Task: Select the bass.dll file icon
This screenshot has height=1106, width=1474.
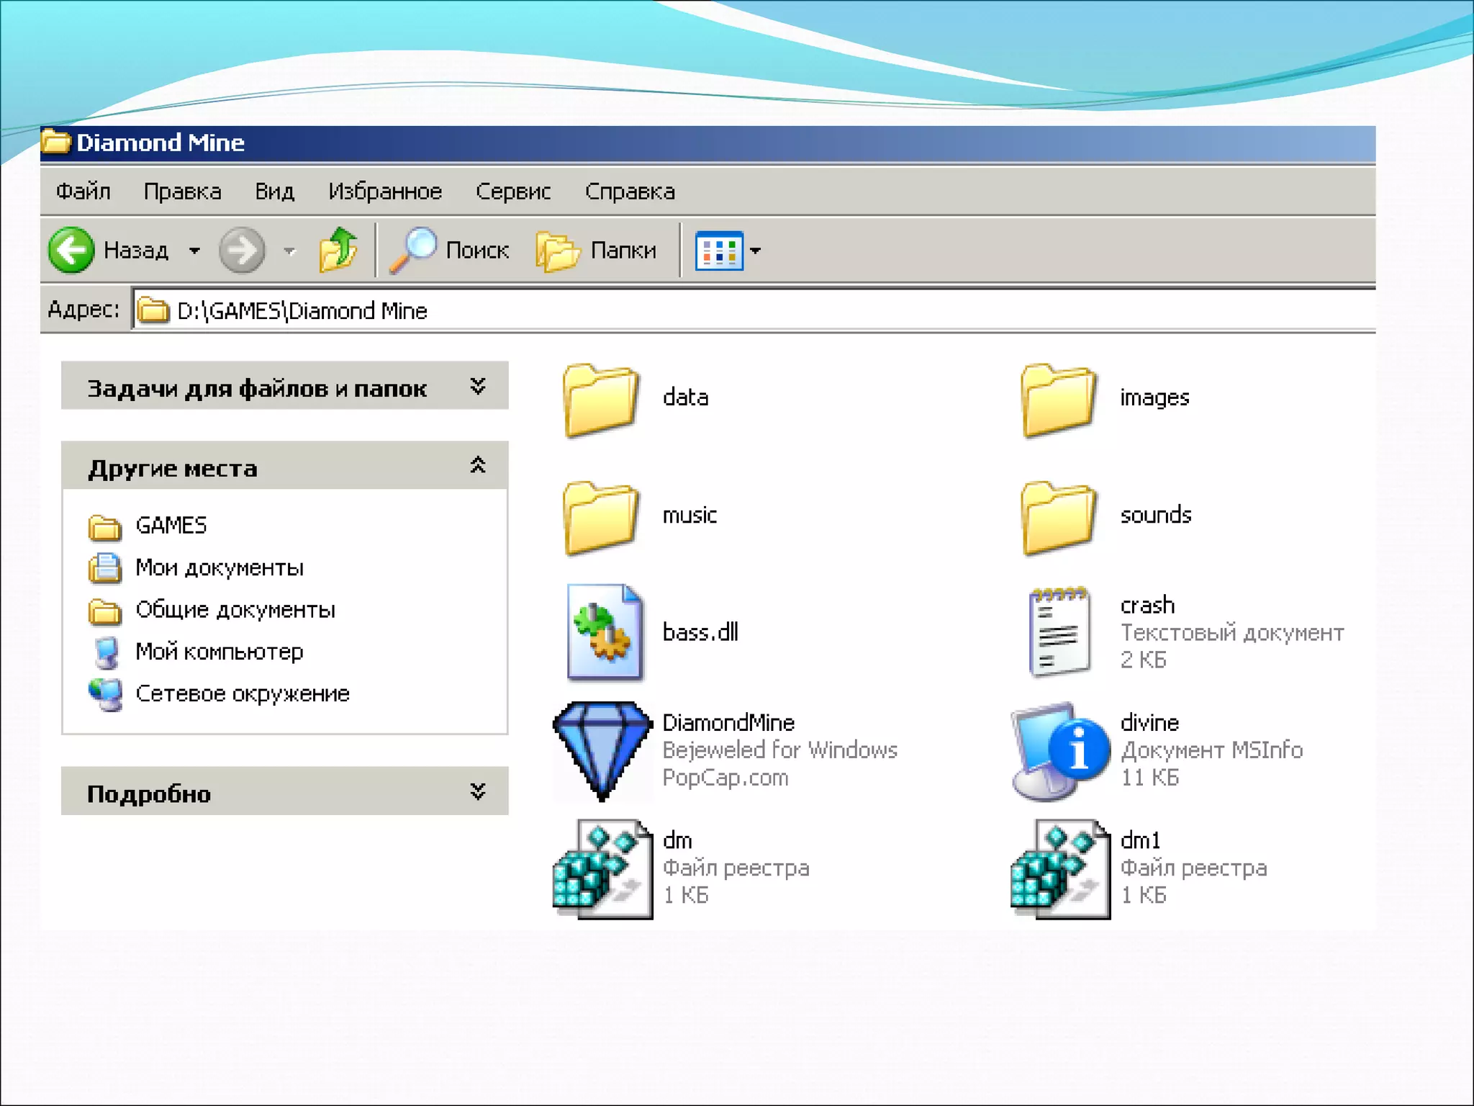Action: [x=603, y=632]
